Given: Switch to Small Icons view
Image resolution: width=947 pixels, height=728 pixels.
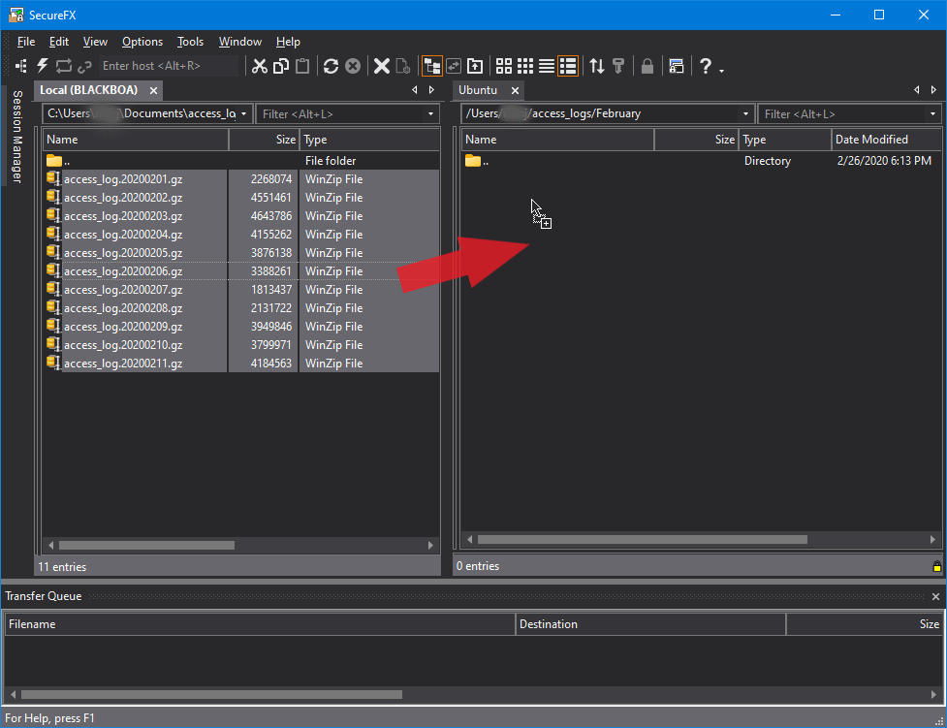Looking at the screenshot, I should point(525,66).
